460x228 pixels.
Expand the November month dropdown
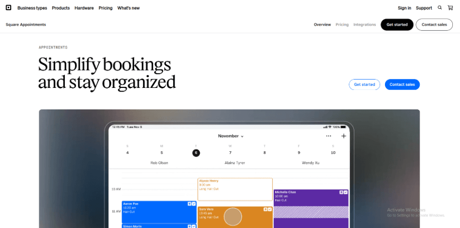pyautogui.click(x=231, y=136)
